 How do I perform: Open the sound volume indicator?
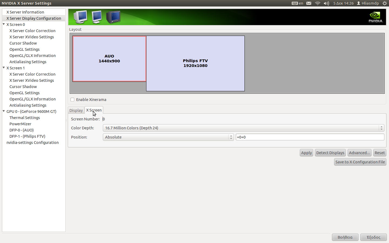[326, 3]
